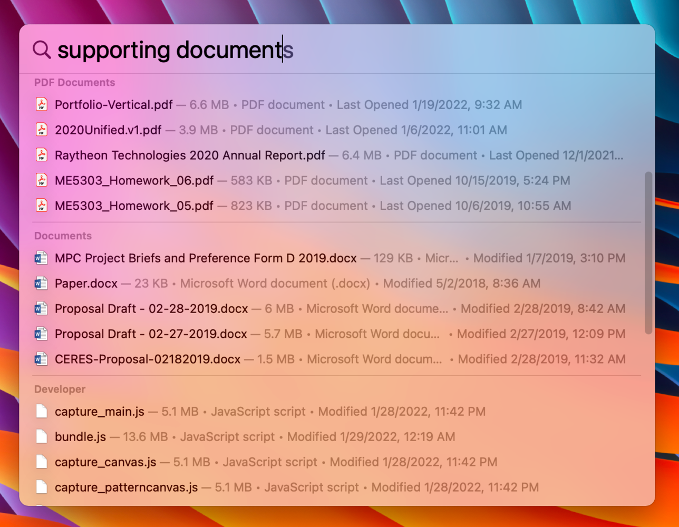Click 'Modified 2/28/2019, 8:42 AM' text
679x527 pixels.
[x=543, y=308]
